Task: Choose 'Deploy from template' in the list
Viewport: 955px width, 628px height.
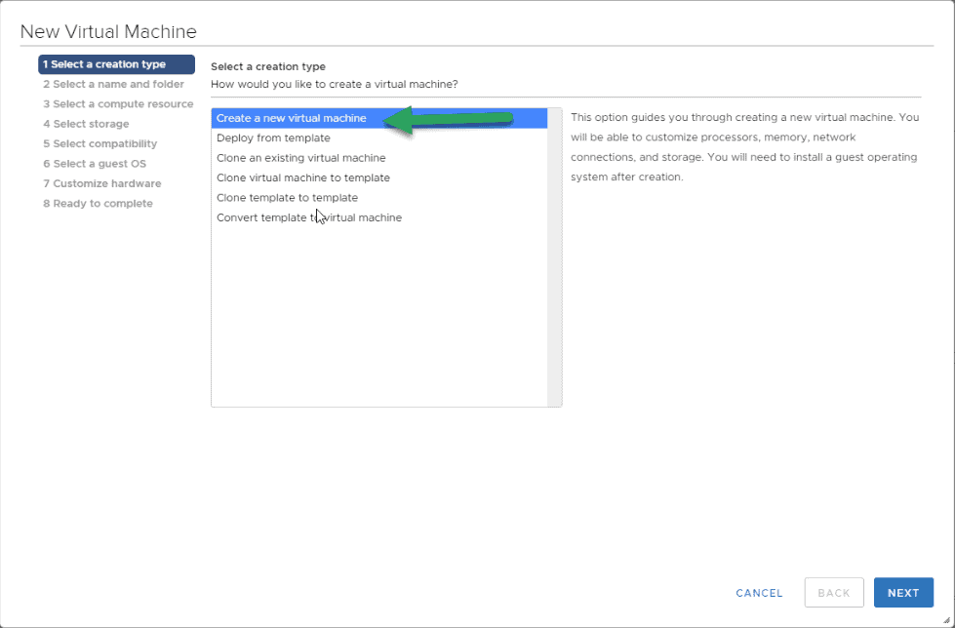Action: (378, 138)
